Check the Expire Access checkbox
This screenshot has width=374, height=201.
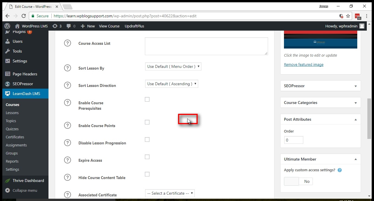coord(147,157)
